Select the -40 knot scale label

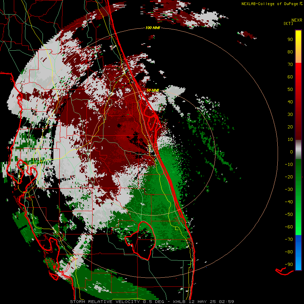(x=289, y=202)
